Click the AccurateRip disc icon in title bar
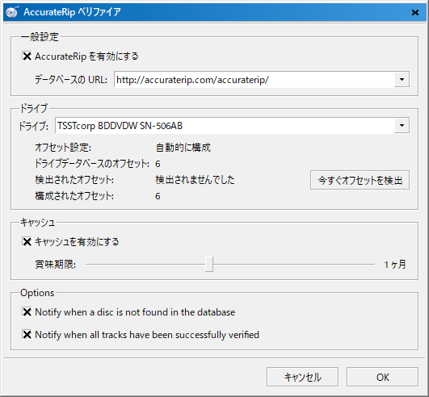This screenshot has width=429, height=397. tap(12, 12)
